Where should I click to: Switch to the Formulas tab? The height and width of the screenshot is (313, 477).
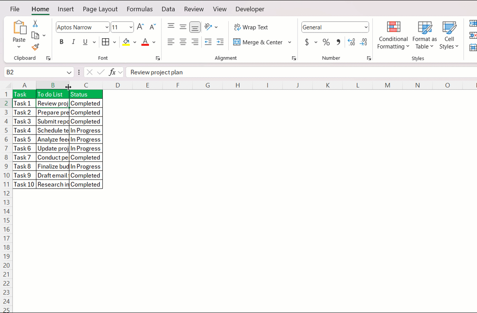pyautogui.click(x=140, y=9)
